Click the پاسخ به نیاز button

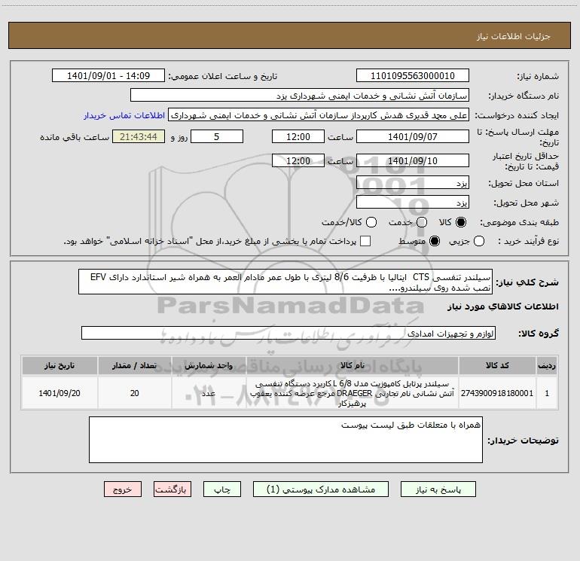(x=438, y=489)
